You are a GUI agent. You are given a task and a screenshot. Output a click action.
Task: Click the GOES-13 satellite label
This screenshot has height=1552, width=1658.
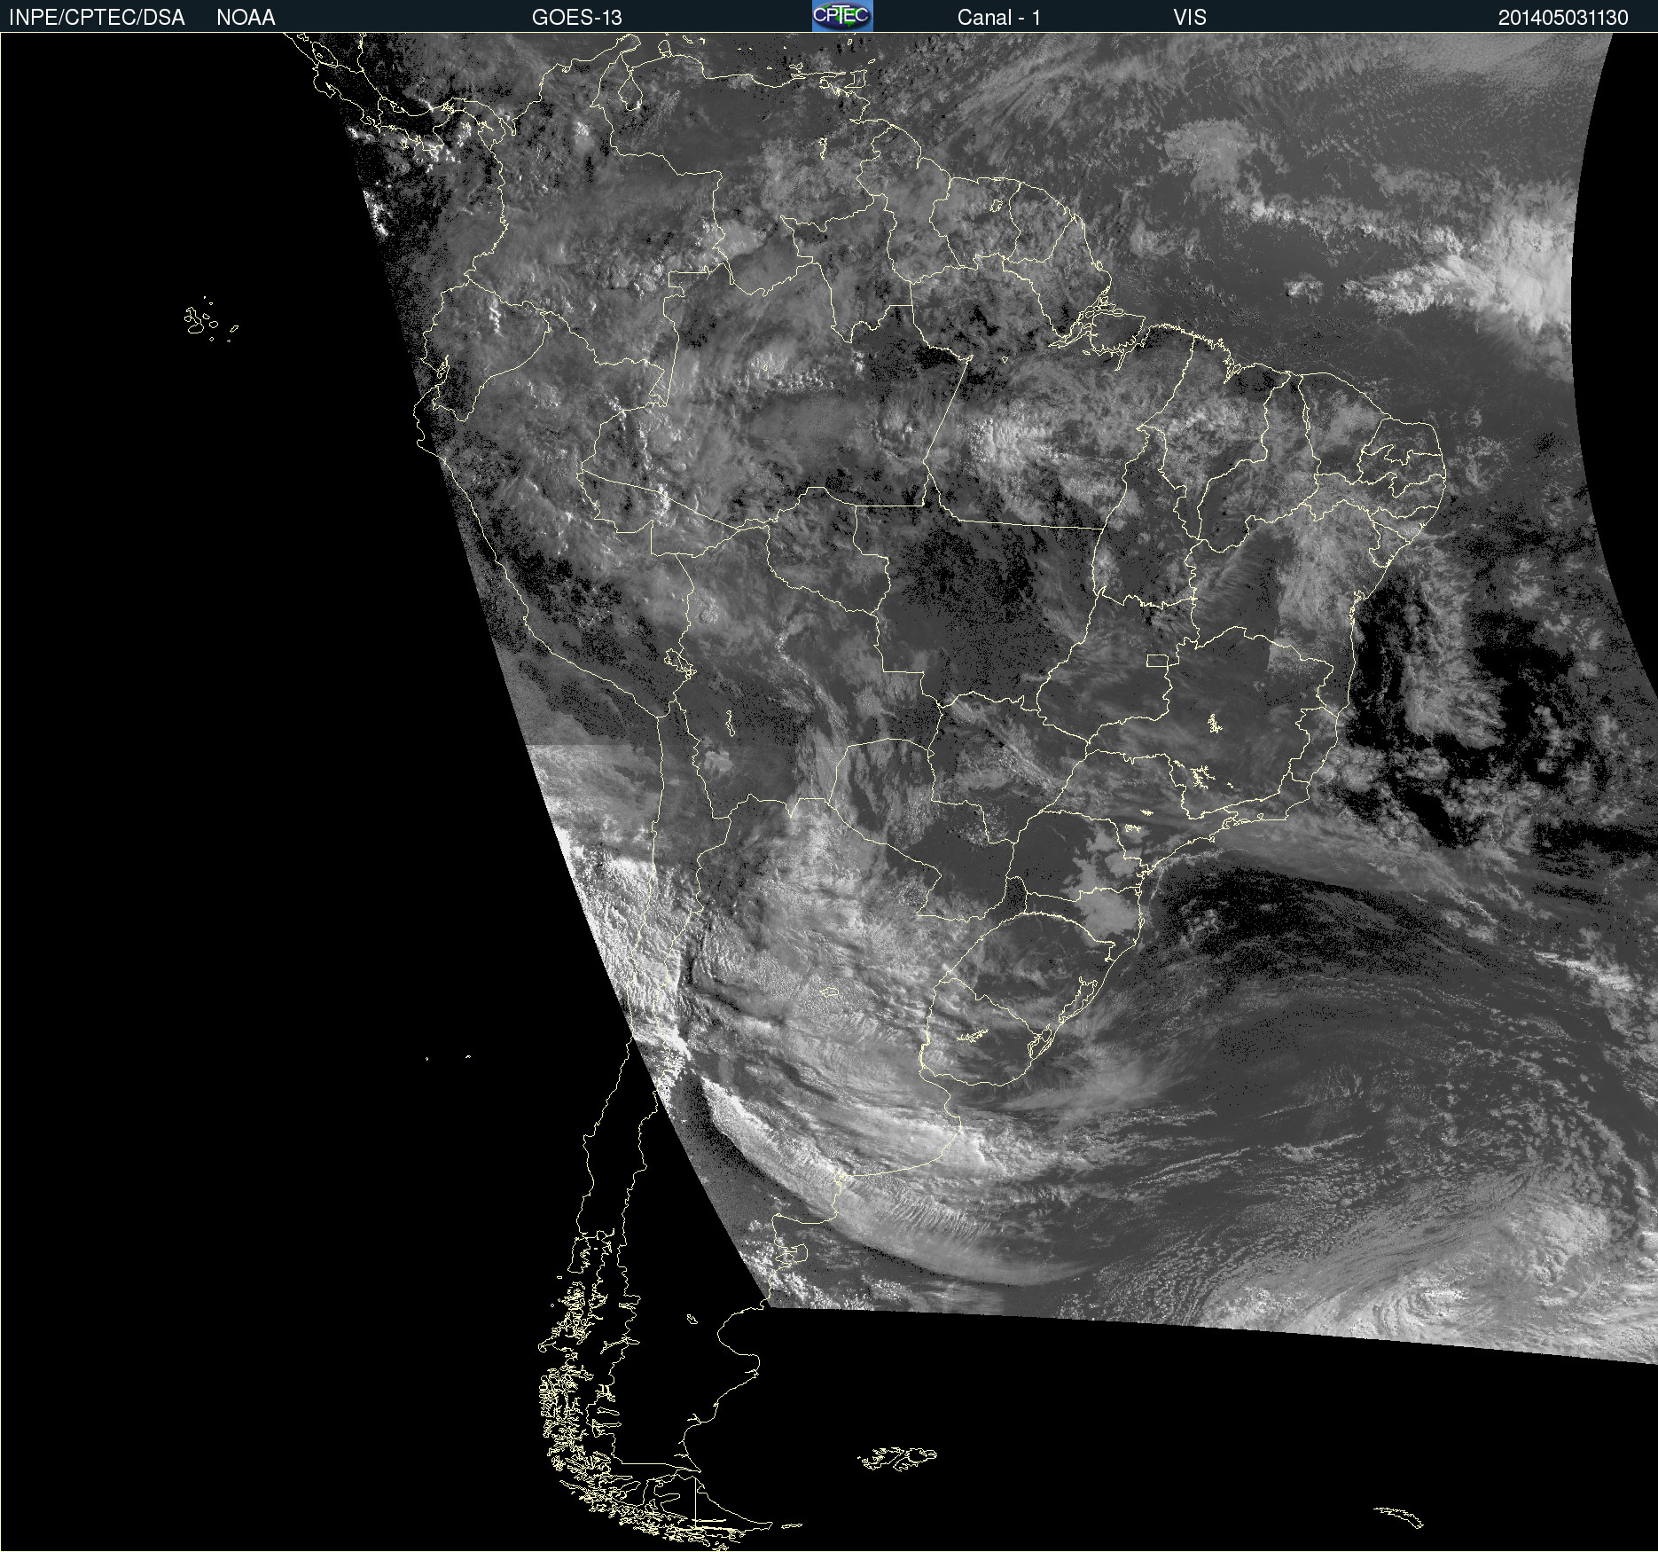click(x=577, y=18)
